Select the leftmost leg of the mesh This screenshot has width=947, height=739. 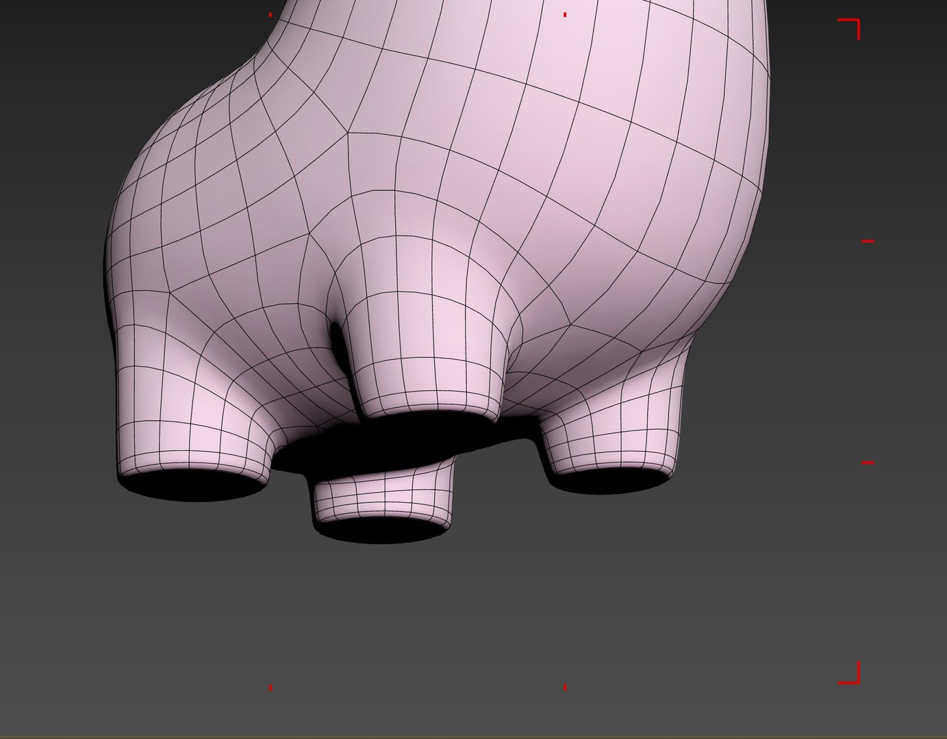pyautogui.click(x=192, y=411)
